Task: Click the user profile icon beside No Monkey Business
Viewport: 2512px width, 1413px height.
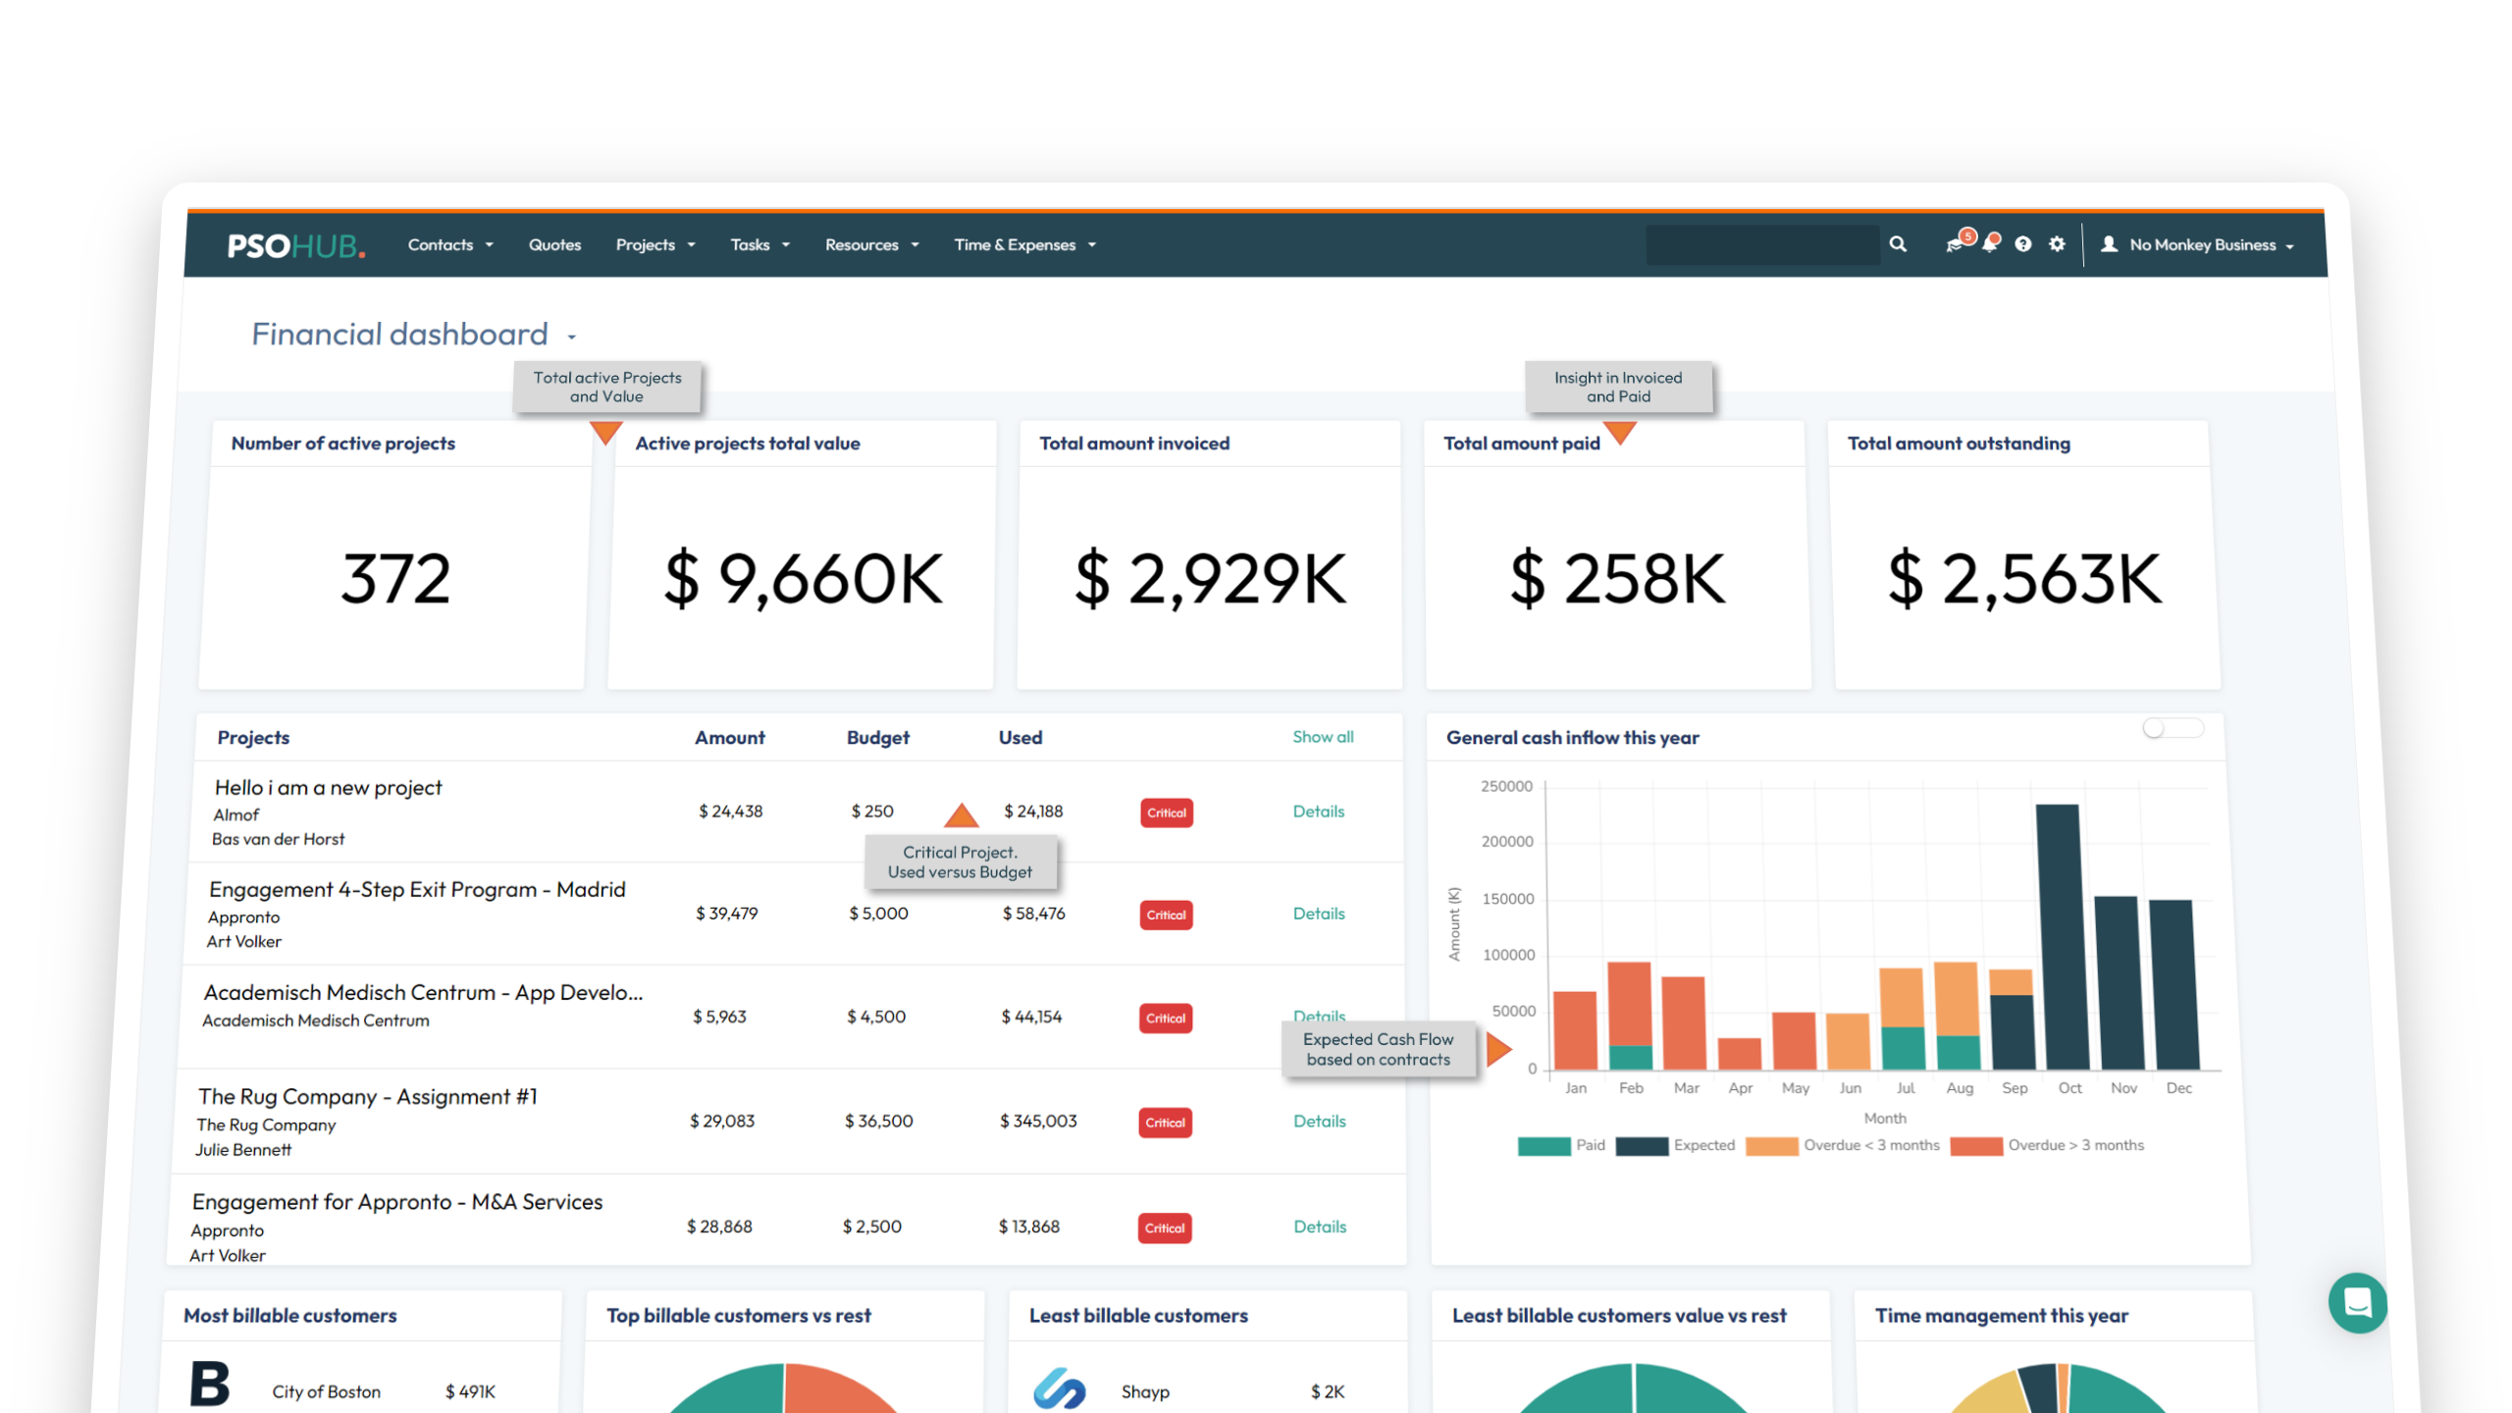Action: click(2108, 244)
